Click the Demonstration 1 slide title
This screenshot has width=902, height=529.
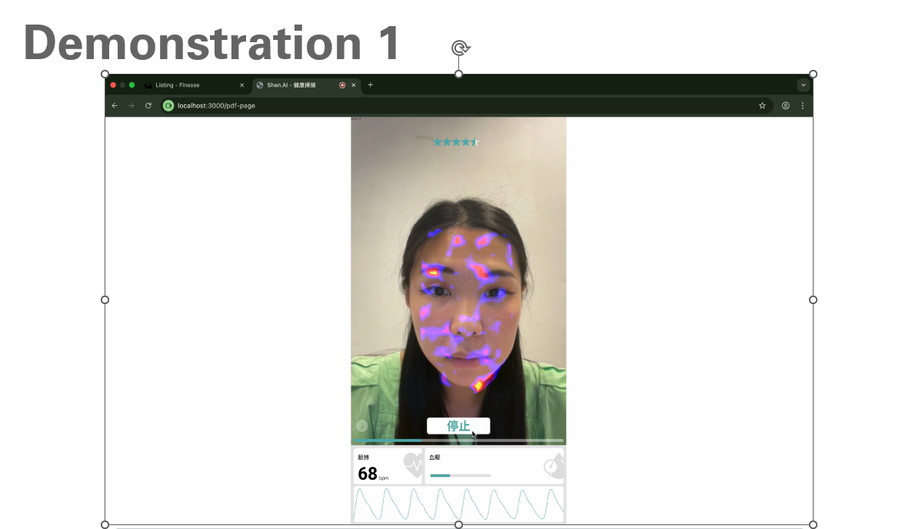pyautogui.click(x=211, y=42)
